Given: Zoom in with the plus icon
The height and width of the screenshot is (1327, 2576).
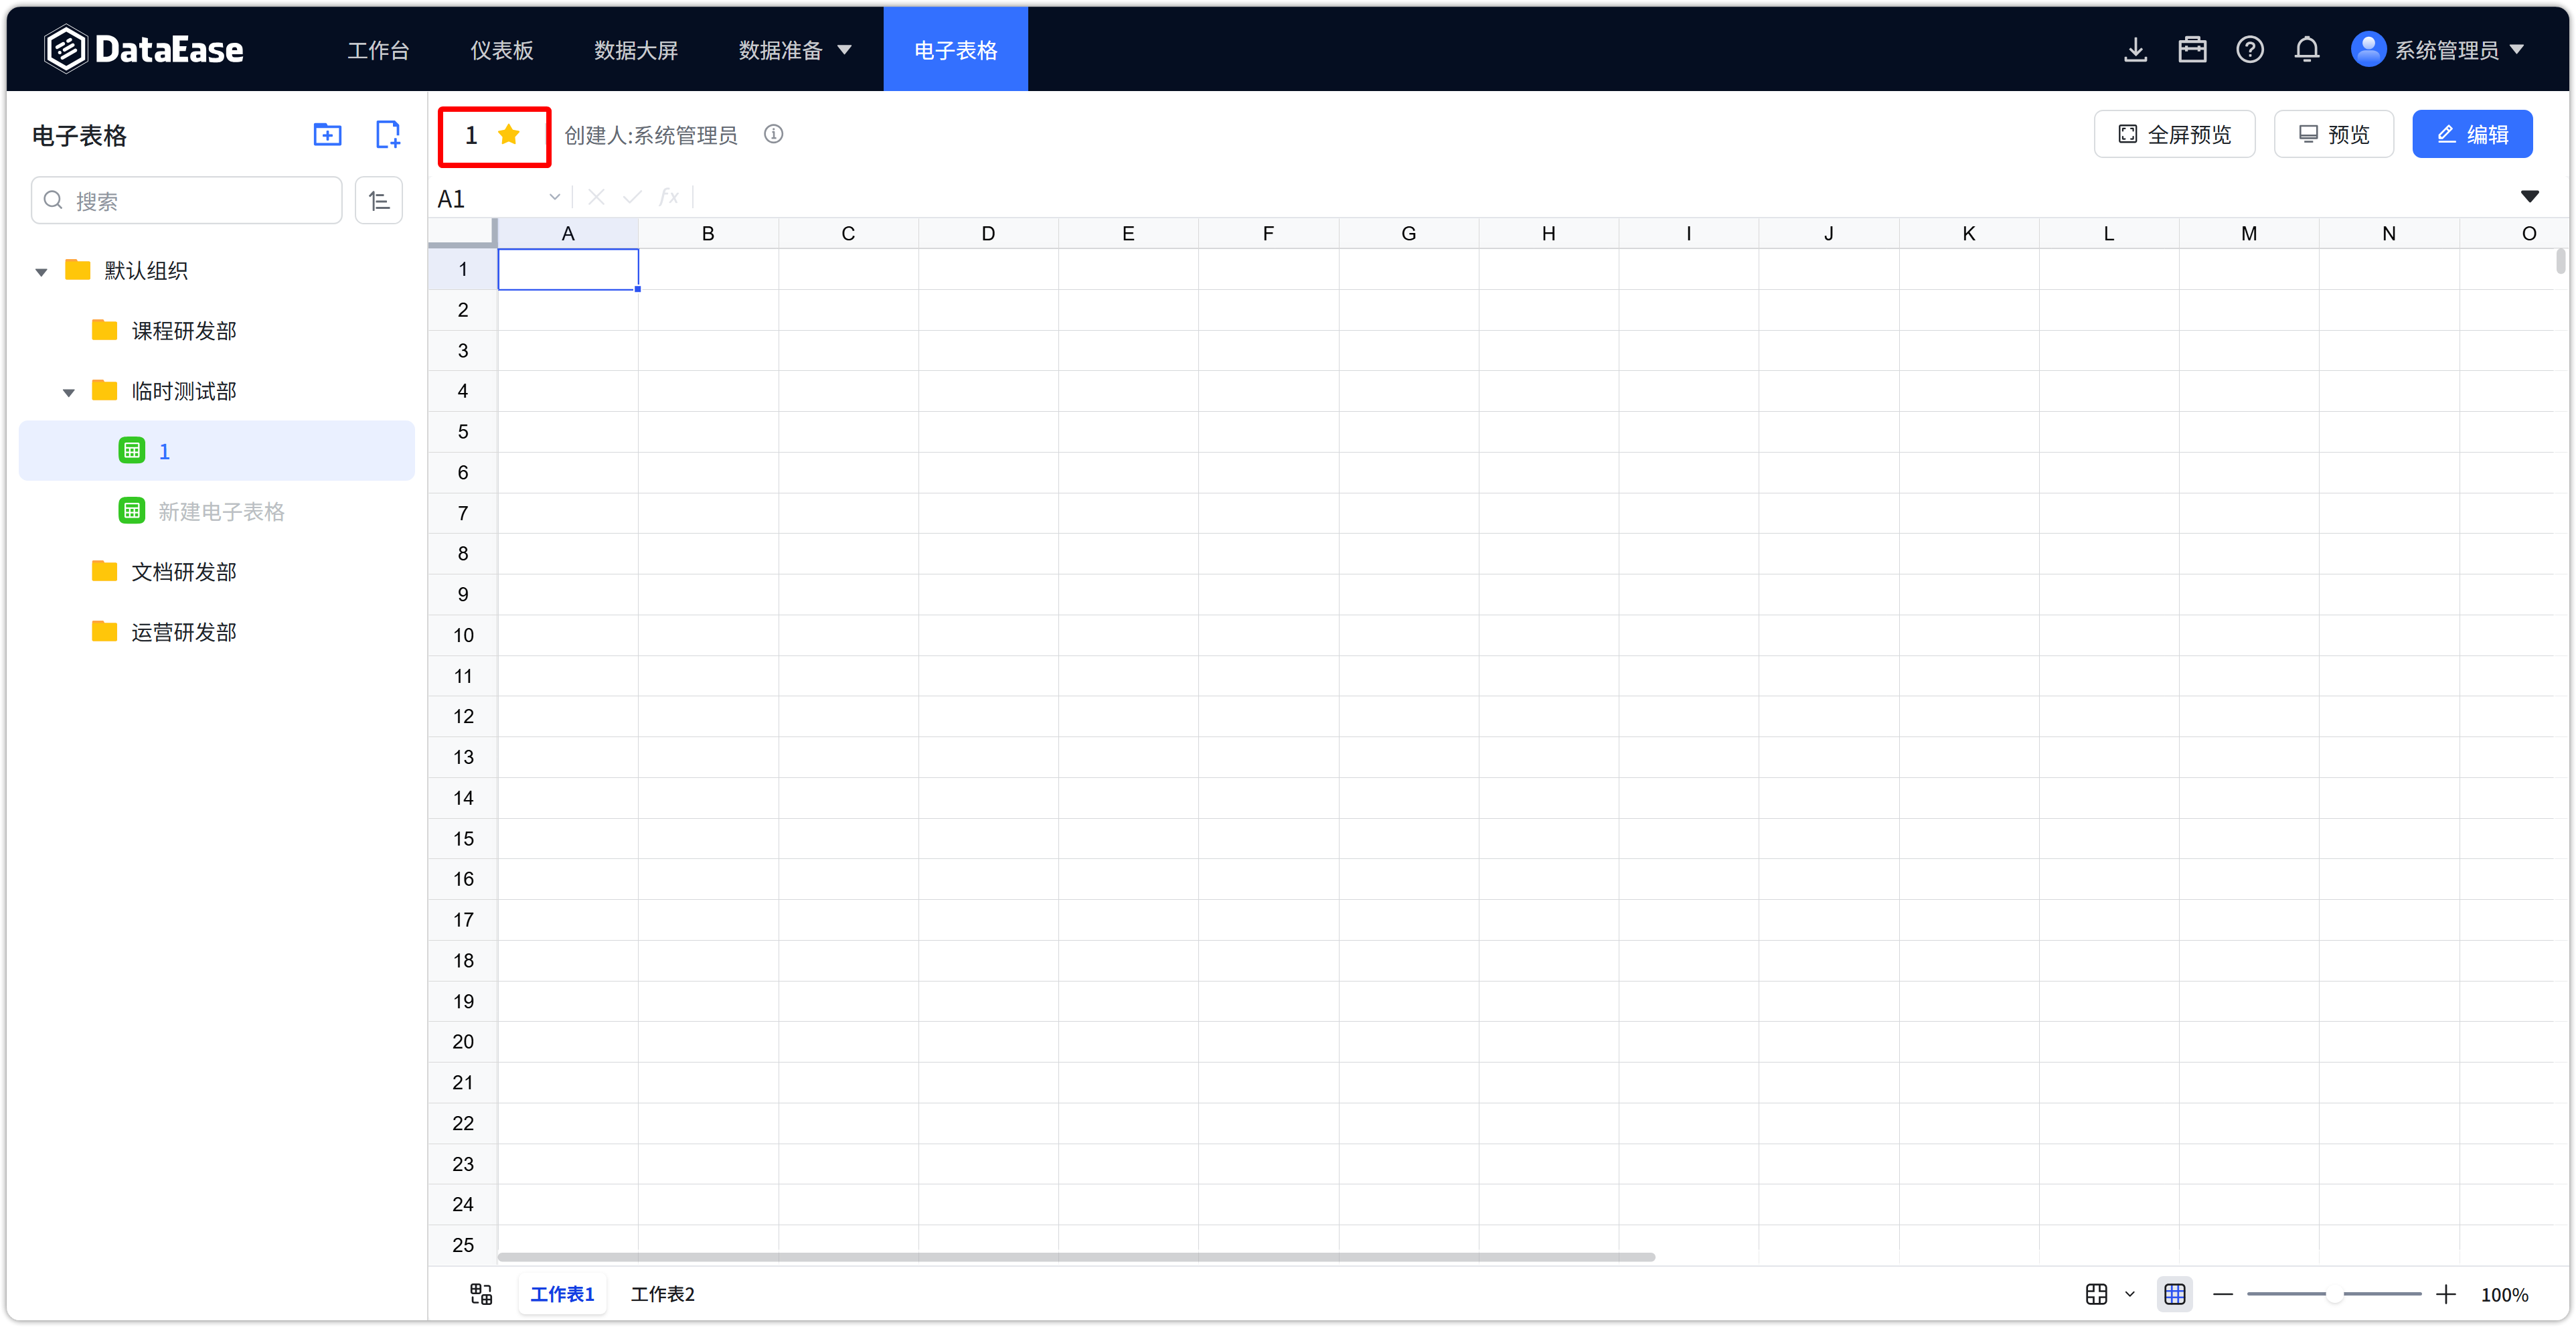Looking at the screenshot, I should (x=2446, y=1294).
